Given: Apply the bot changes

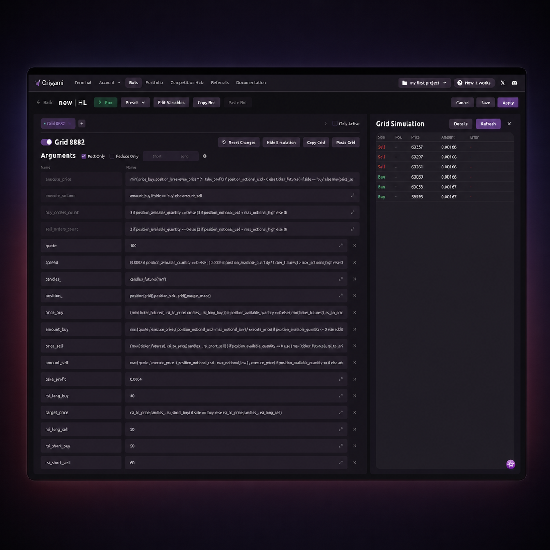Looking at the screenshot, I should (x=508, y=103).
